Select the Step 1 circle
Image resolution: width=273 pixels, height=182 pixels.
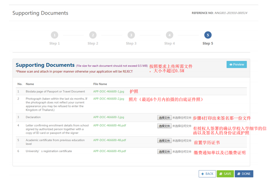tap(55, 35)
